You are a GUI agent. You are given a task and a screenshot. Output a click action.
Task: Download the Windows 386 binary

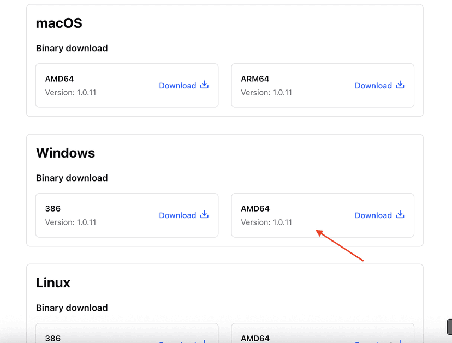point(177,215)
